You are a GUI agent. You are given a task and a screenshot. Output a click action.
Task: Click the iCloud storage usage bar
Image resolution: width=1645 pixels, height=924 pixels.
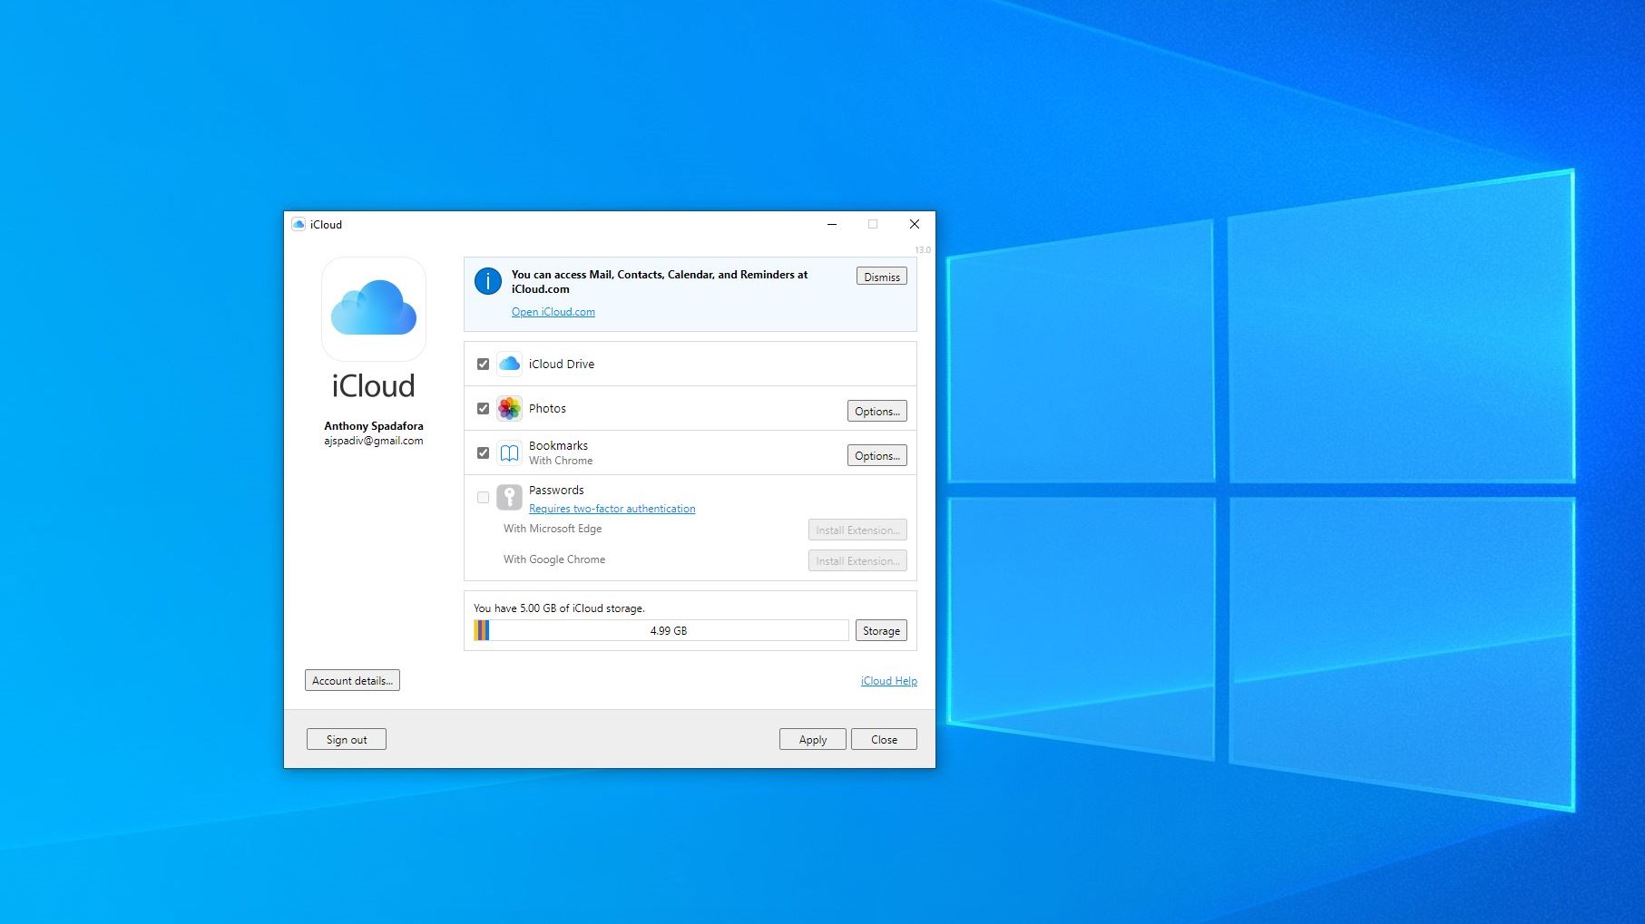661,630
